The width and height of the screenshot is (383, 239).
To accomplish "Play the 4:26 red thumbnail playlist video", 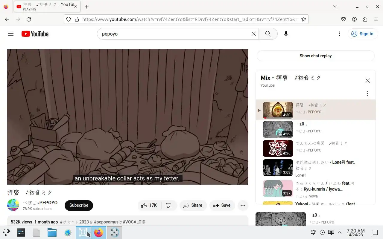I will coord(316,148).
